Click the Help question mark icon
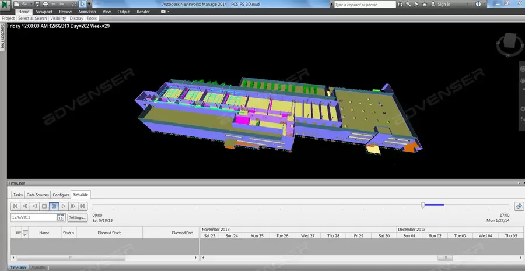This screenshot has height=271, width=525. [478, 4]
